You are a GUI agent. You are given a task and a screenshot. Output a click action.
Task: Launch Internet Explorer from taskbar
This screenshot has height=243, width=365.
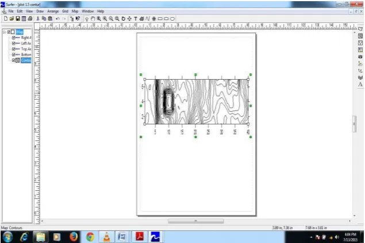[24, 237]
